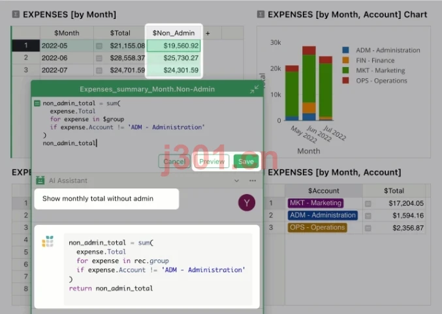Click the 2022-07 month cell
The image size is (442, 314).
point(67,70)
